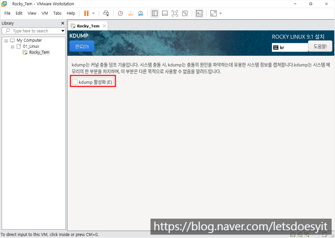The width and height of the screenshot is (335, 238).
Task: Select the 01_Linux folder
Action: click(31, 46)
